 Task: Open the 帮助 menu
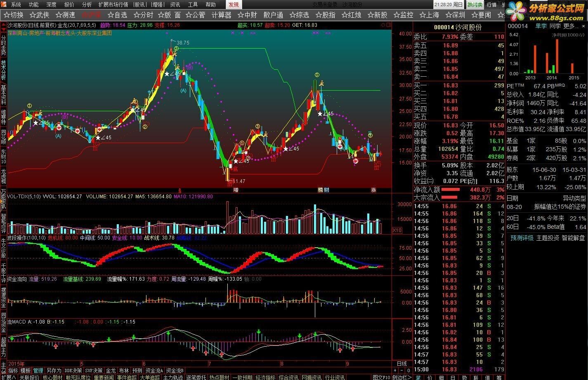tap(210, 5)
